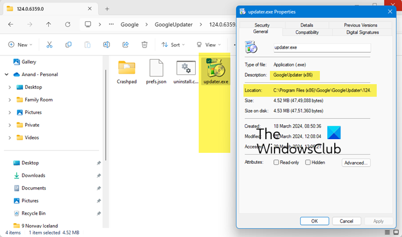Open the Crashpad folder icon
This screenshot has height=237, width=402.
(x=126, y=68)
